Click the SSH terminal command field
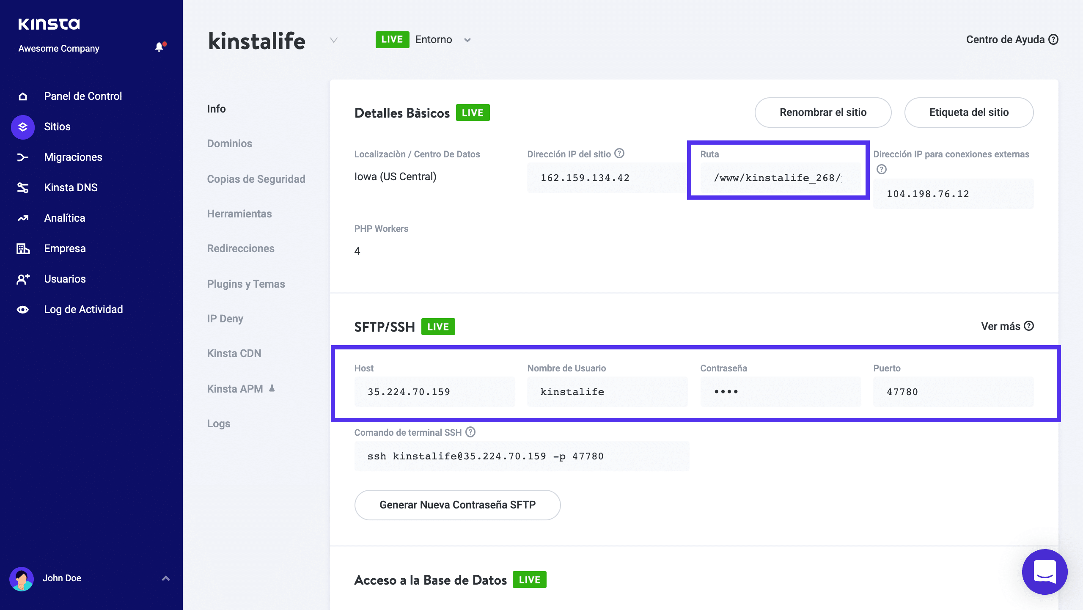 [522, 456]
